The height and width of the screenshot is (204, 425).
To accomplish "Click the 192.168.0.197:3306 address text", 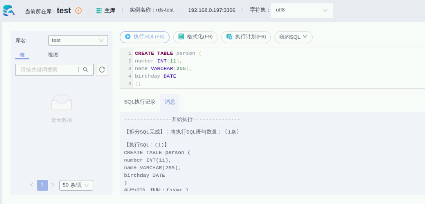I will 212,10.
